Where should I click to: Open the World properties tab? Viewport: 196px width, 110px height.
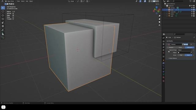(164, 53)
